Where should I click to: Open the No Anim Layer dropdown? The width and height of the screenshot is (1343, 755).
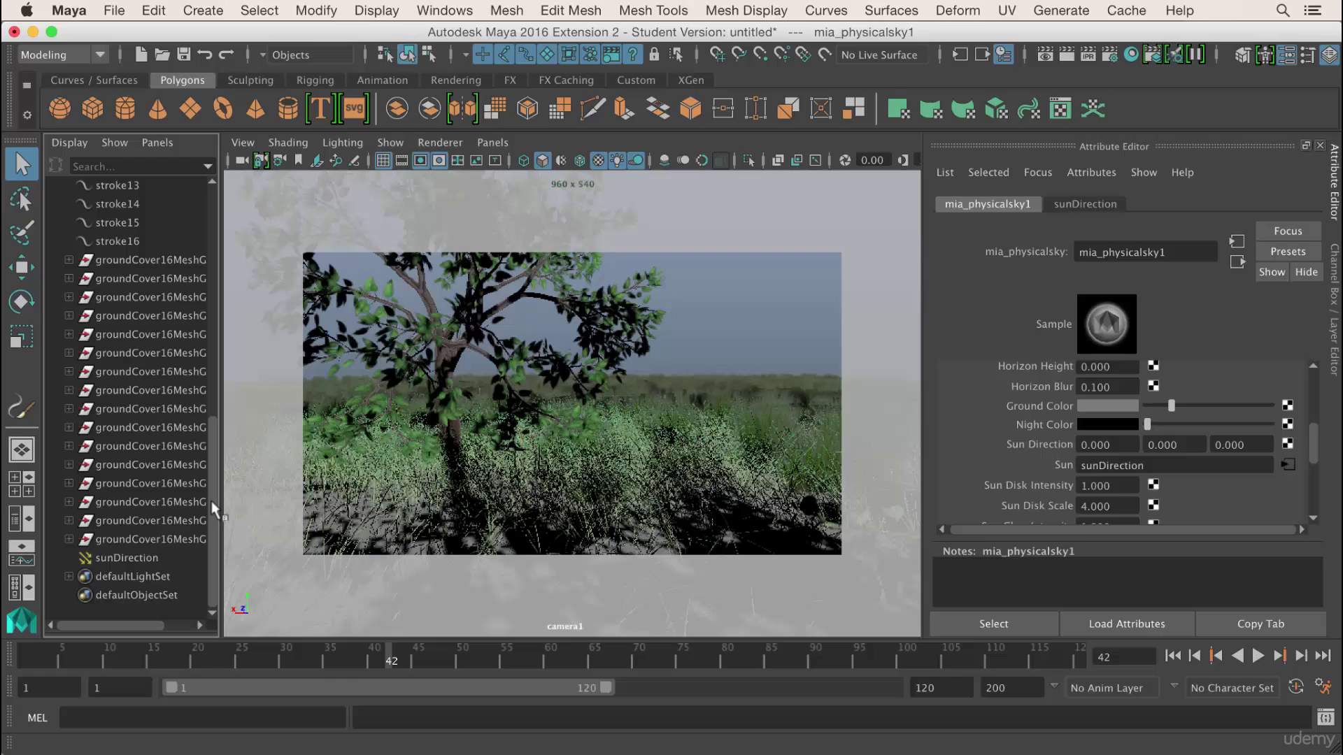1114,688
